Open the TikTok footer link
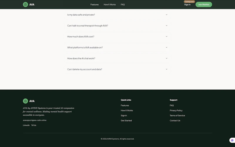This screenshot has height=147, width=235. pyautogui.click(x=34, y=125)
